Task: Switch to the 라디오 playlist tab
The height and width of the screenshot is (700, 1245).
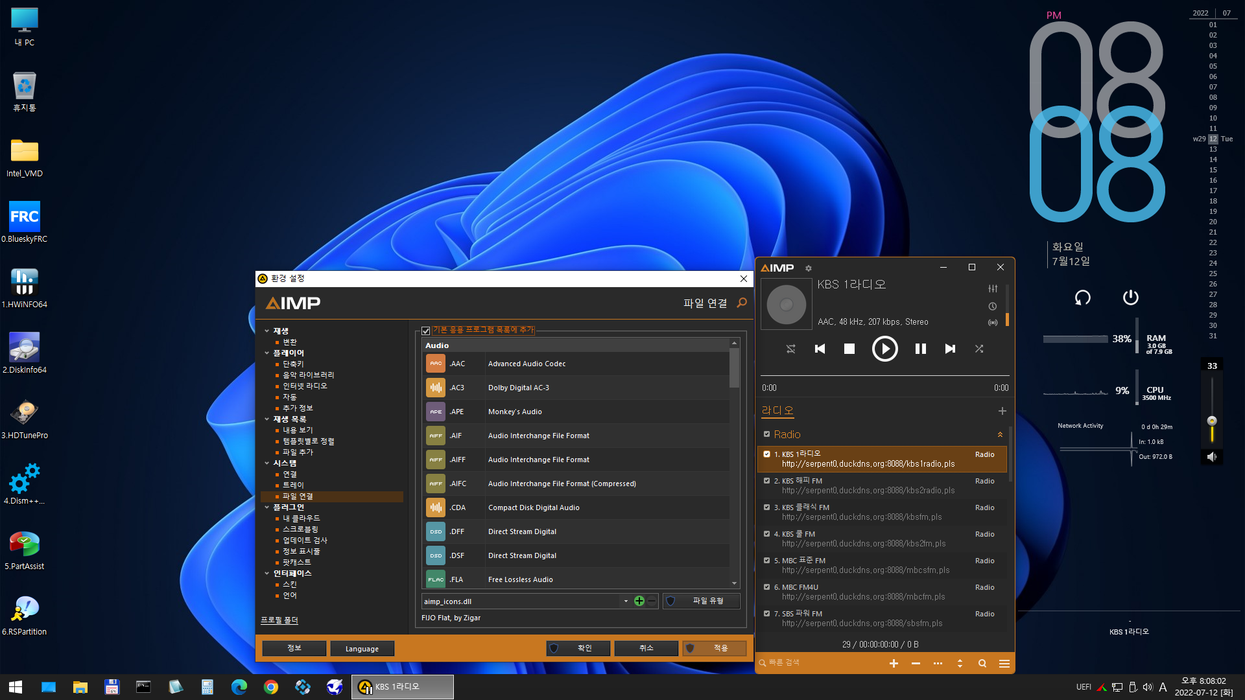Action: click(777, 410)
